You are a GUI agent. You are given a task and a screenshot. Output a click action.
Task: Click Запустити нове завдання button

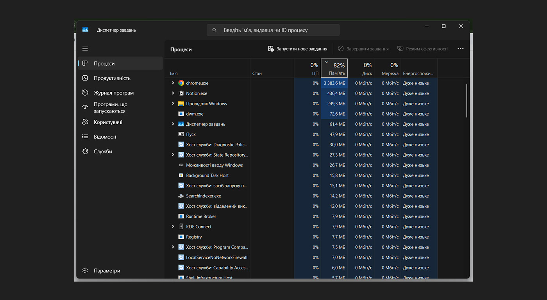coord(298,49)
